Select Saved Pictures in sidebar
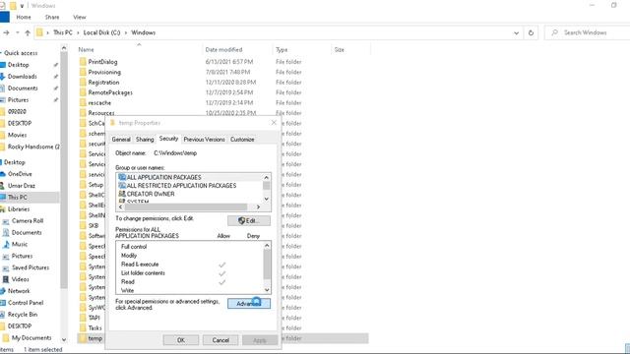The height and width of the screenshot is (354, 630). pyautogui.click(x=31, y=267)
